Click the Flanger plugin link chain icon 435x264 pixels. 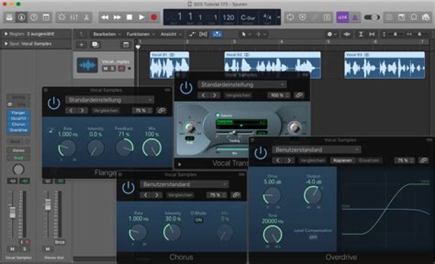click(x=161, y=111)
